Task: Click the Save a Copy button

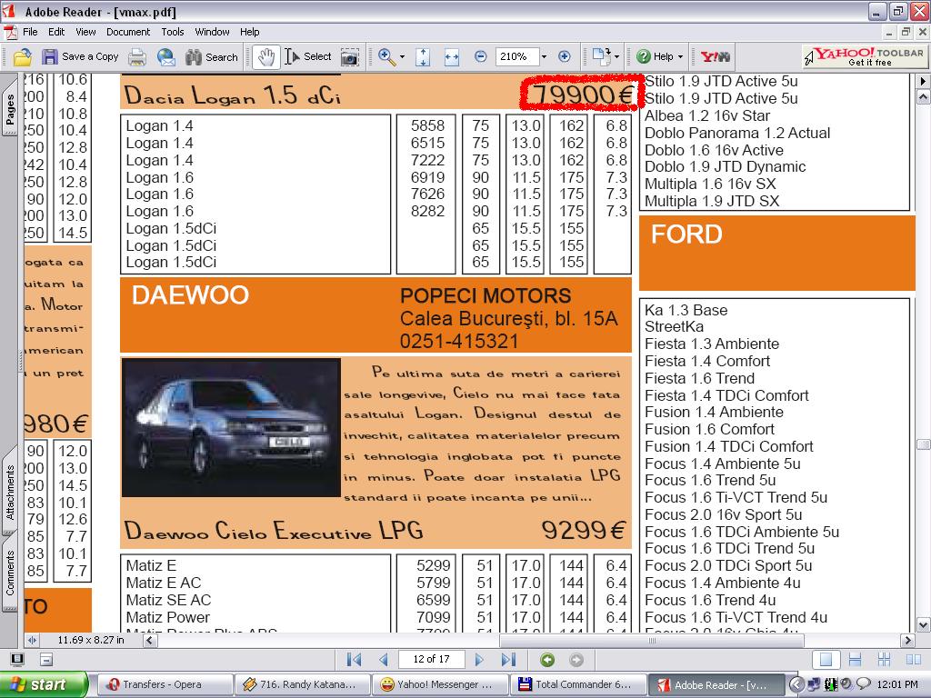Action: coord(80,56)
